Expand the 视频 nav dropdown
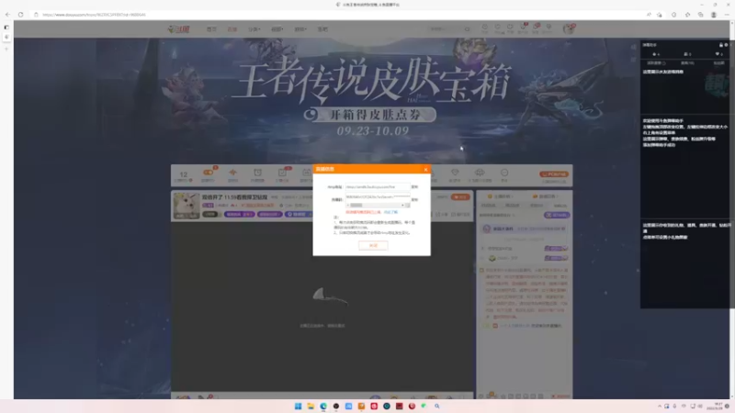Viewport: 735px width, 413px height. [x=277, y=29]
